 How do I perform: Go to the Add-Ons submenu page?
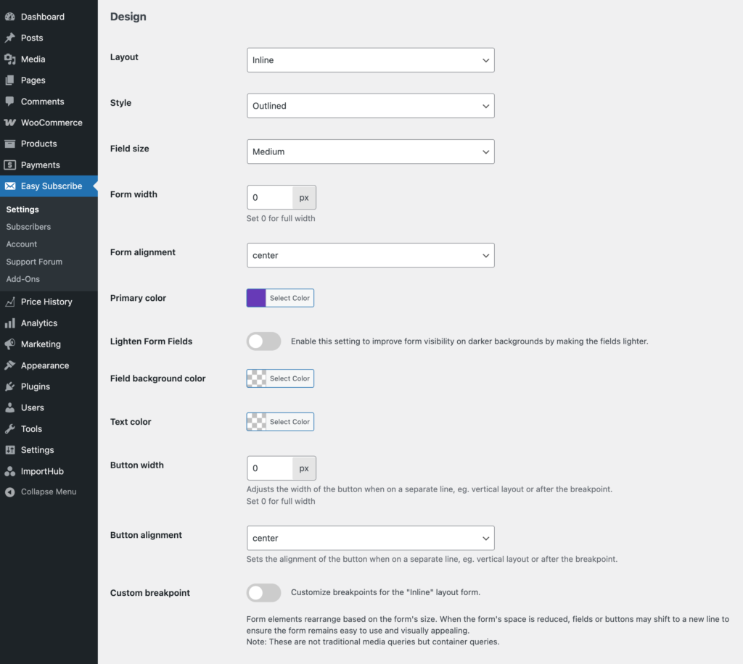[22, 279]
